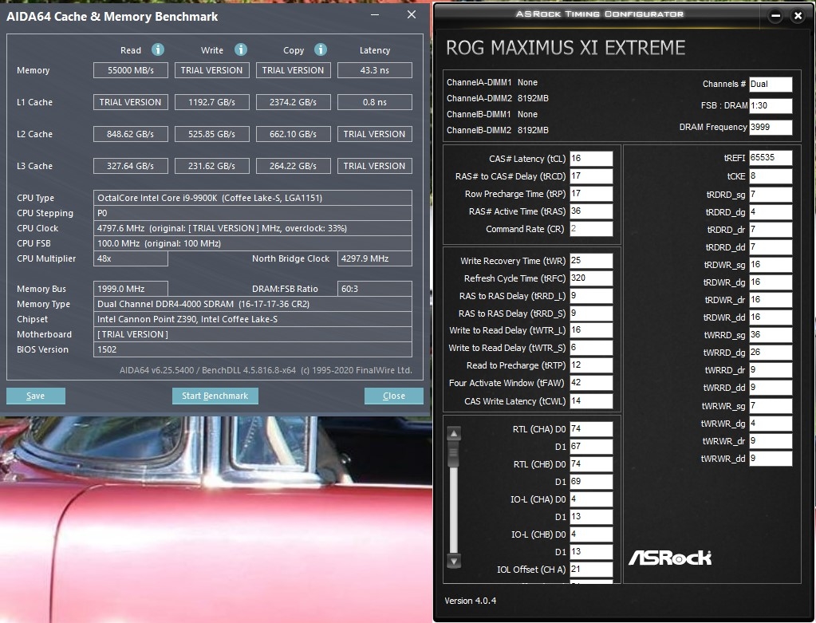The width and height of the screenshot is (816, 623).
Task: Click the CPU Multiplier value 48x
Action: (x=131, y=258)
